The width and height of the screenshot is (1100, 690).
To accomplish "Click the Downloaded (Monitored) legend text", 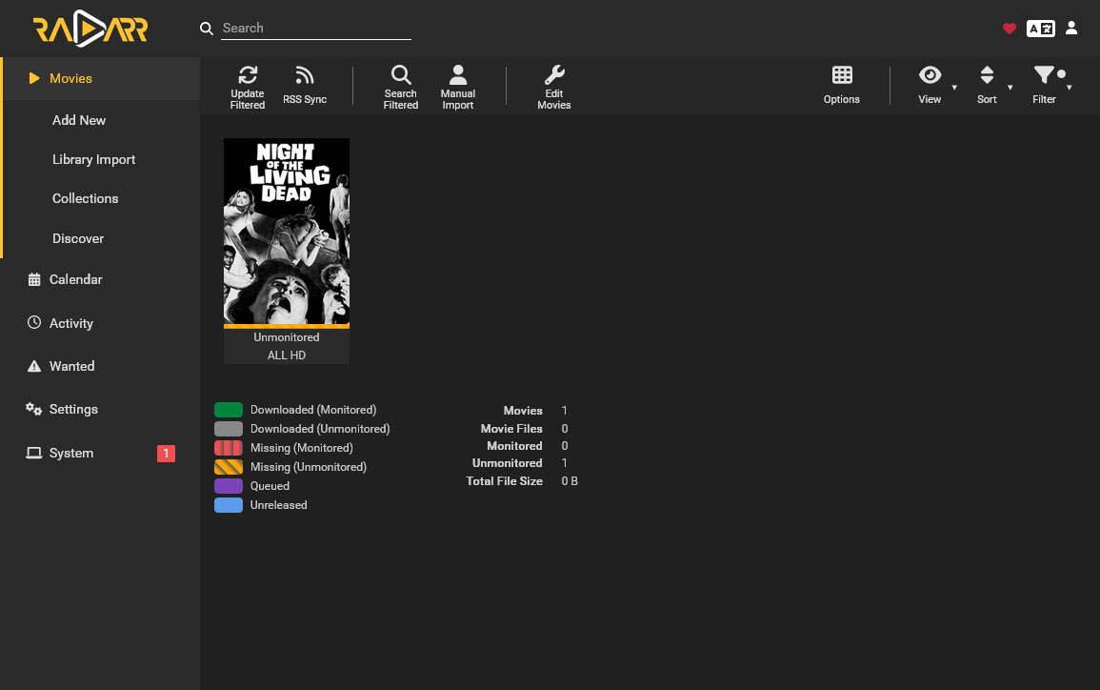I will click(x=313, y=410).
